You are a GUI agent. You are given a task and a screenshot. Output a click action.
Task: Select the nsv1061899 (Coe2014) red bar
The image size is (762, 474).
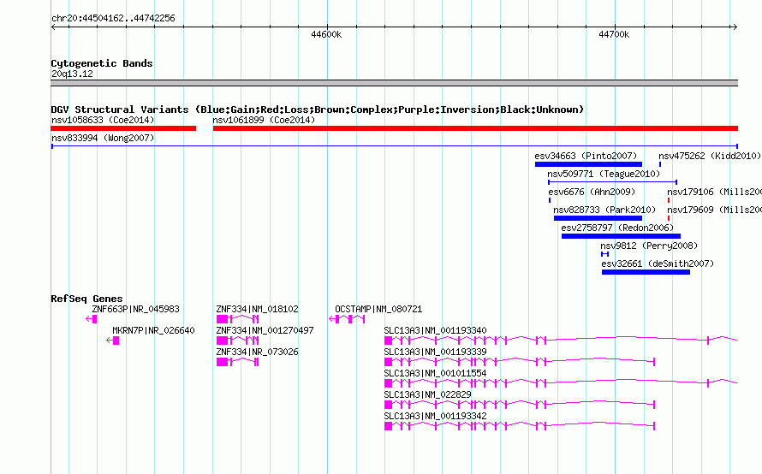coord(475,128)
